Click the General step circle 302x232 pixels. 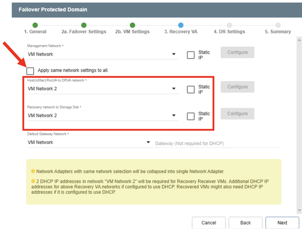(35, 25)
